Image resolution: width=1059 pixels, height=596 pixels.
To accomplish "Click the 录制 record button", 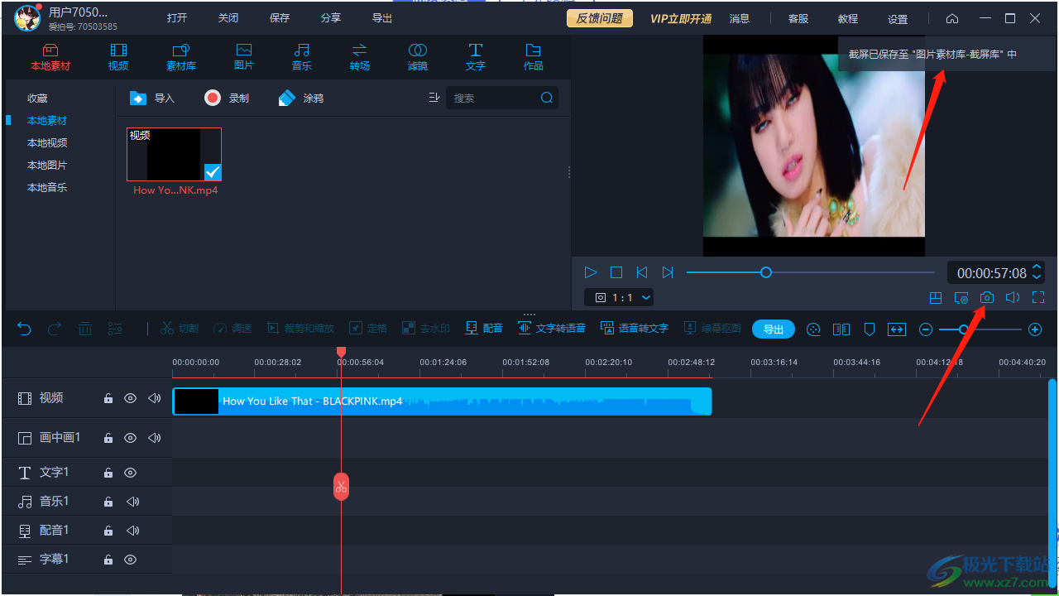I will point(227,98).
